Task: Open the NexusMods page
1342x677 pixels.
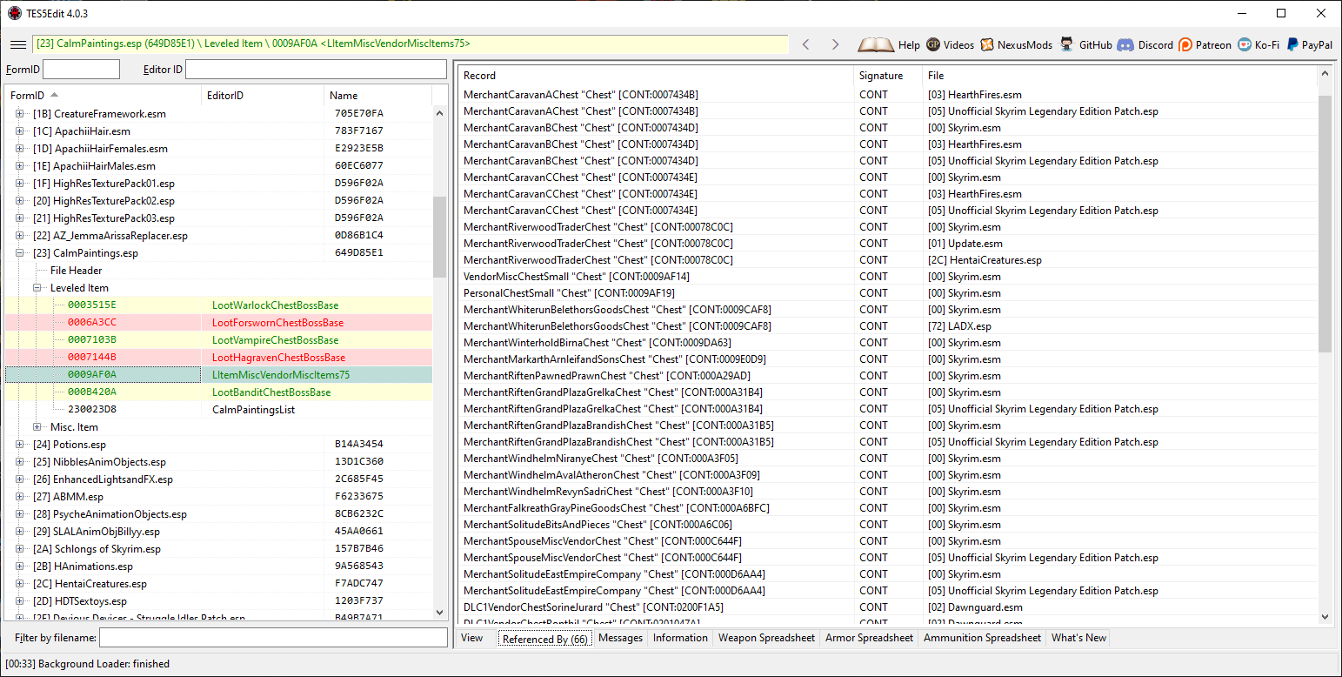Action: [1016, 44]
